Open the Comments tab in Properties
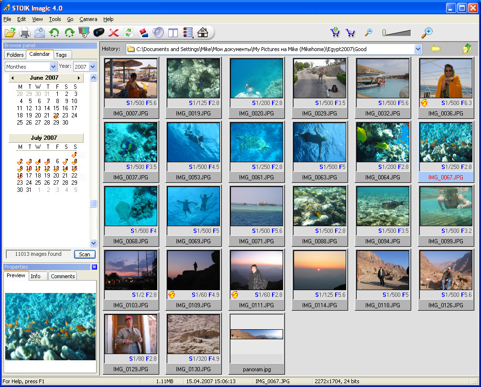This screenshot has width=481, height=387. (x=63, y=276)
